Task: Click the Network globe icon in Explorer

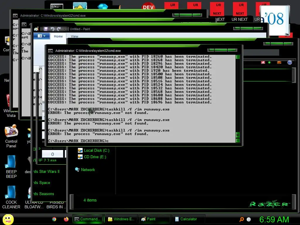Action: pos(77,170)
